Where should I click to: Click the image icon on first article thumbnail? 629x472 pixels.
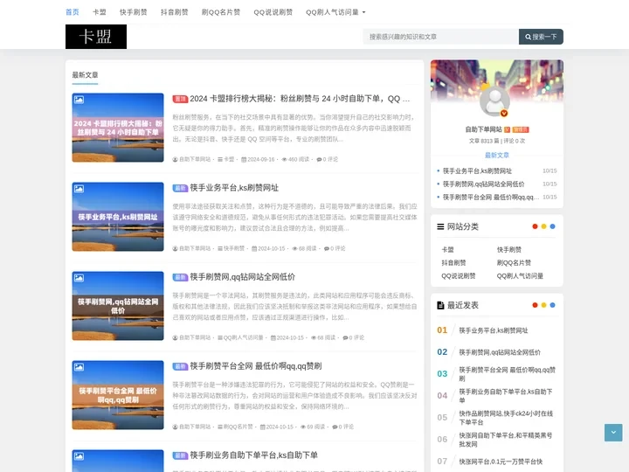79,100
